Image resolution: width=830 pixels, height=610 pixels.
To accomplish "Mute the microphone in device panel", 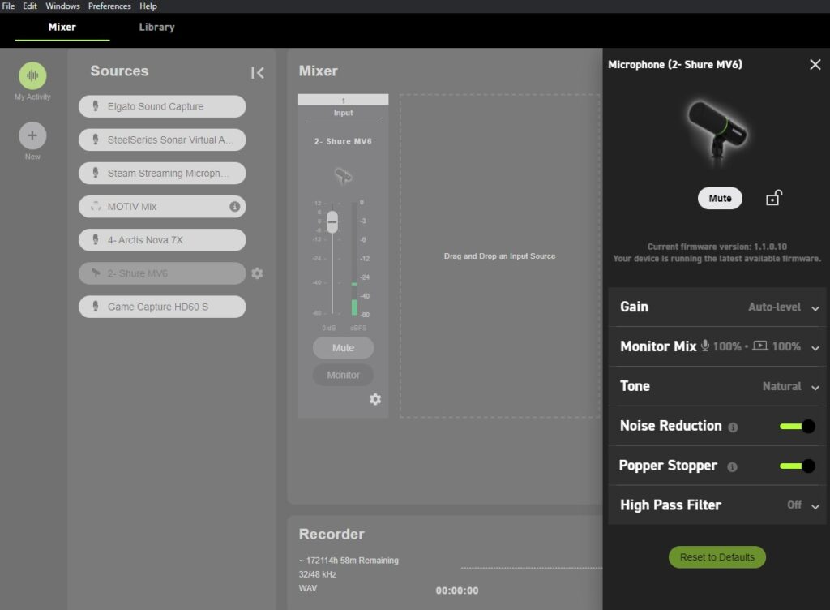I will tap(720, 198).
